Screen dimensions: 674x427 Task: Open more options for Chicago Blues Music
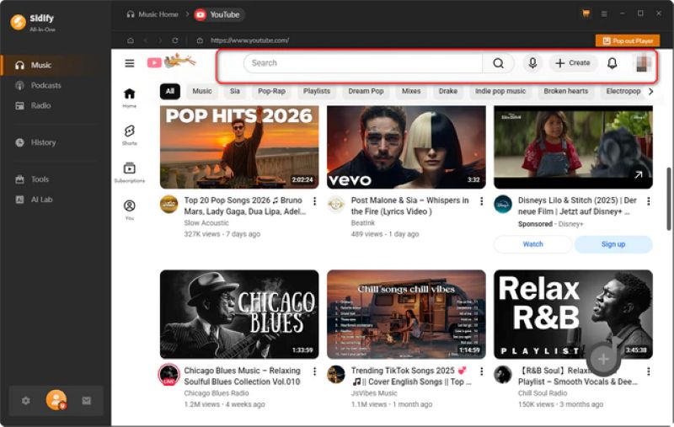314,371
